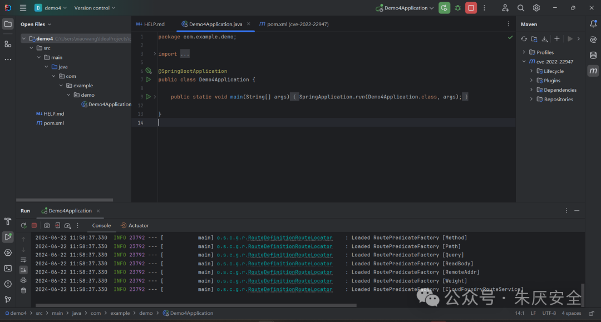
Task: Stop process in Run panel toolbar
Action: (34, 226)
